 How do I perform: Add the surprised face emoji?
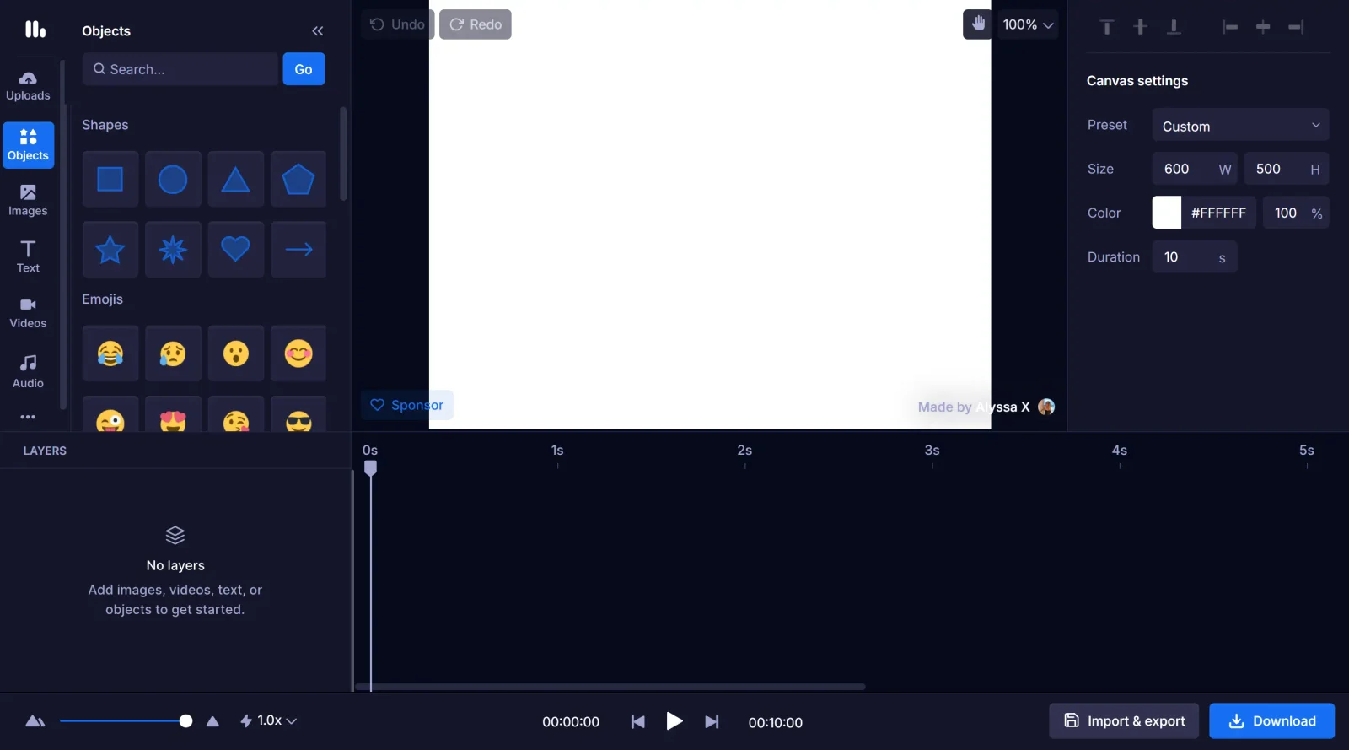point(235,353)
